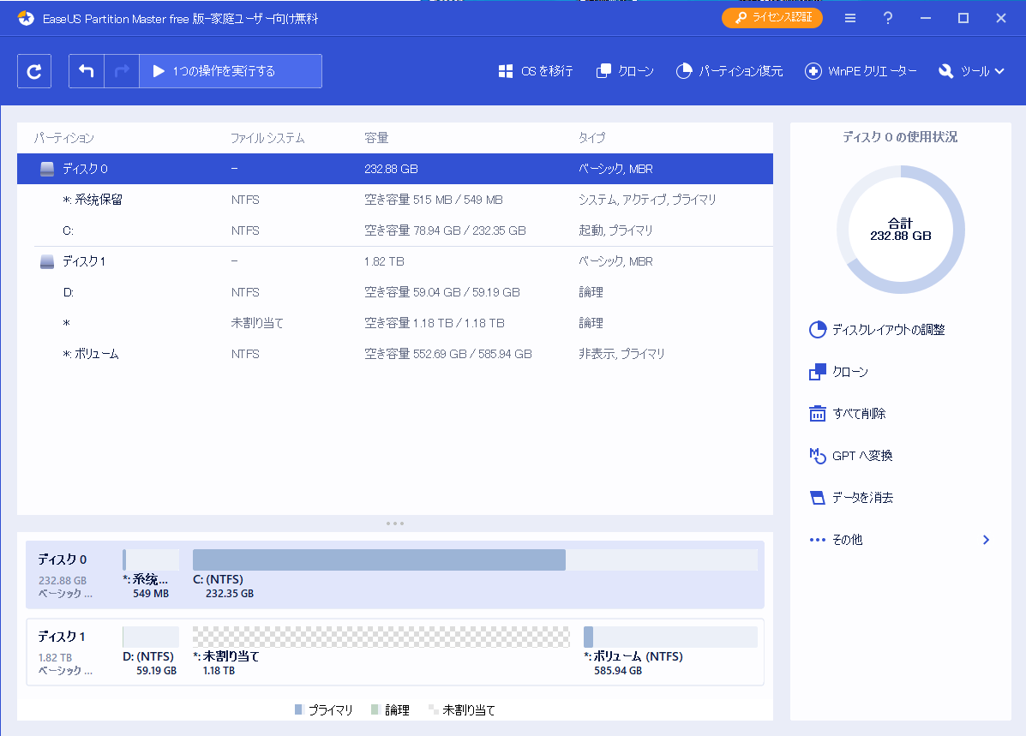The width and height of the screenshot is (1026, 736).
Task: Click the clone icon in top toolbar
Action: point(604,71)
